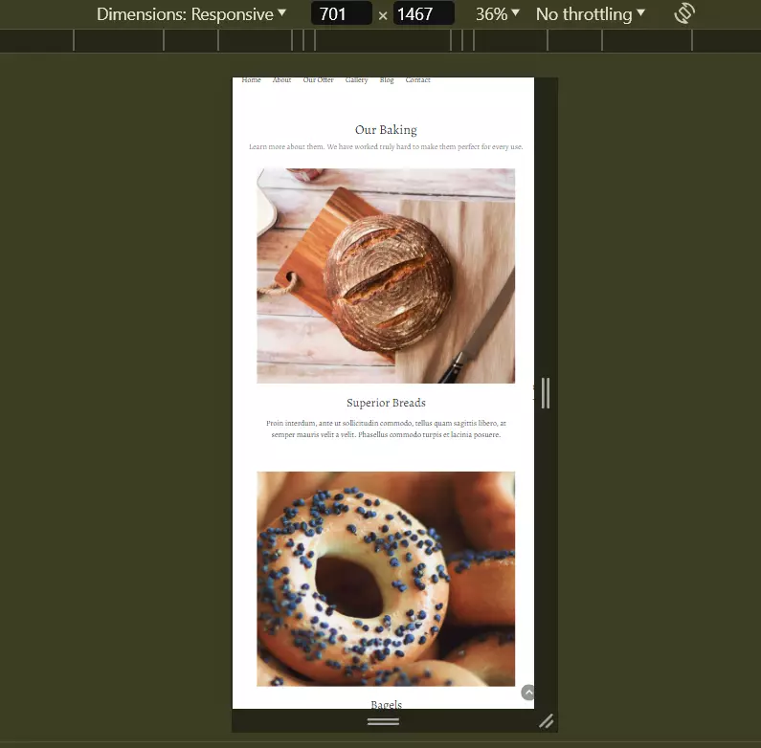Open the Gallery nav link
This screenshot has width=761, height=748.
click(357, 80)
